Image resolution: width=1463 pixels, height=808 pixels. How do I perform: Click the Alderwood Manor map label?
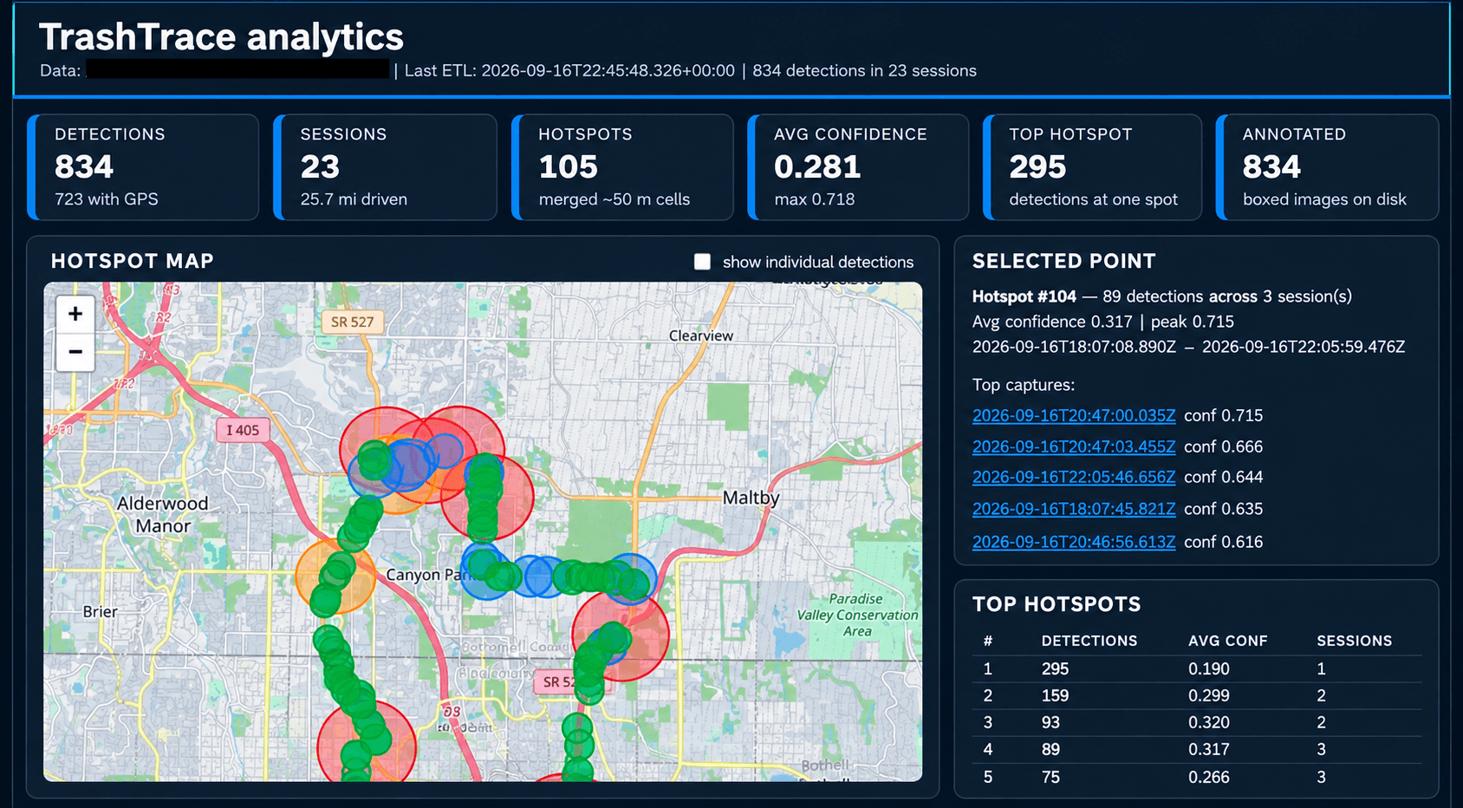tap(163, 514)
